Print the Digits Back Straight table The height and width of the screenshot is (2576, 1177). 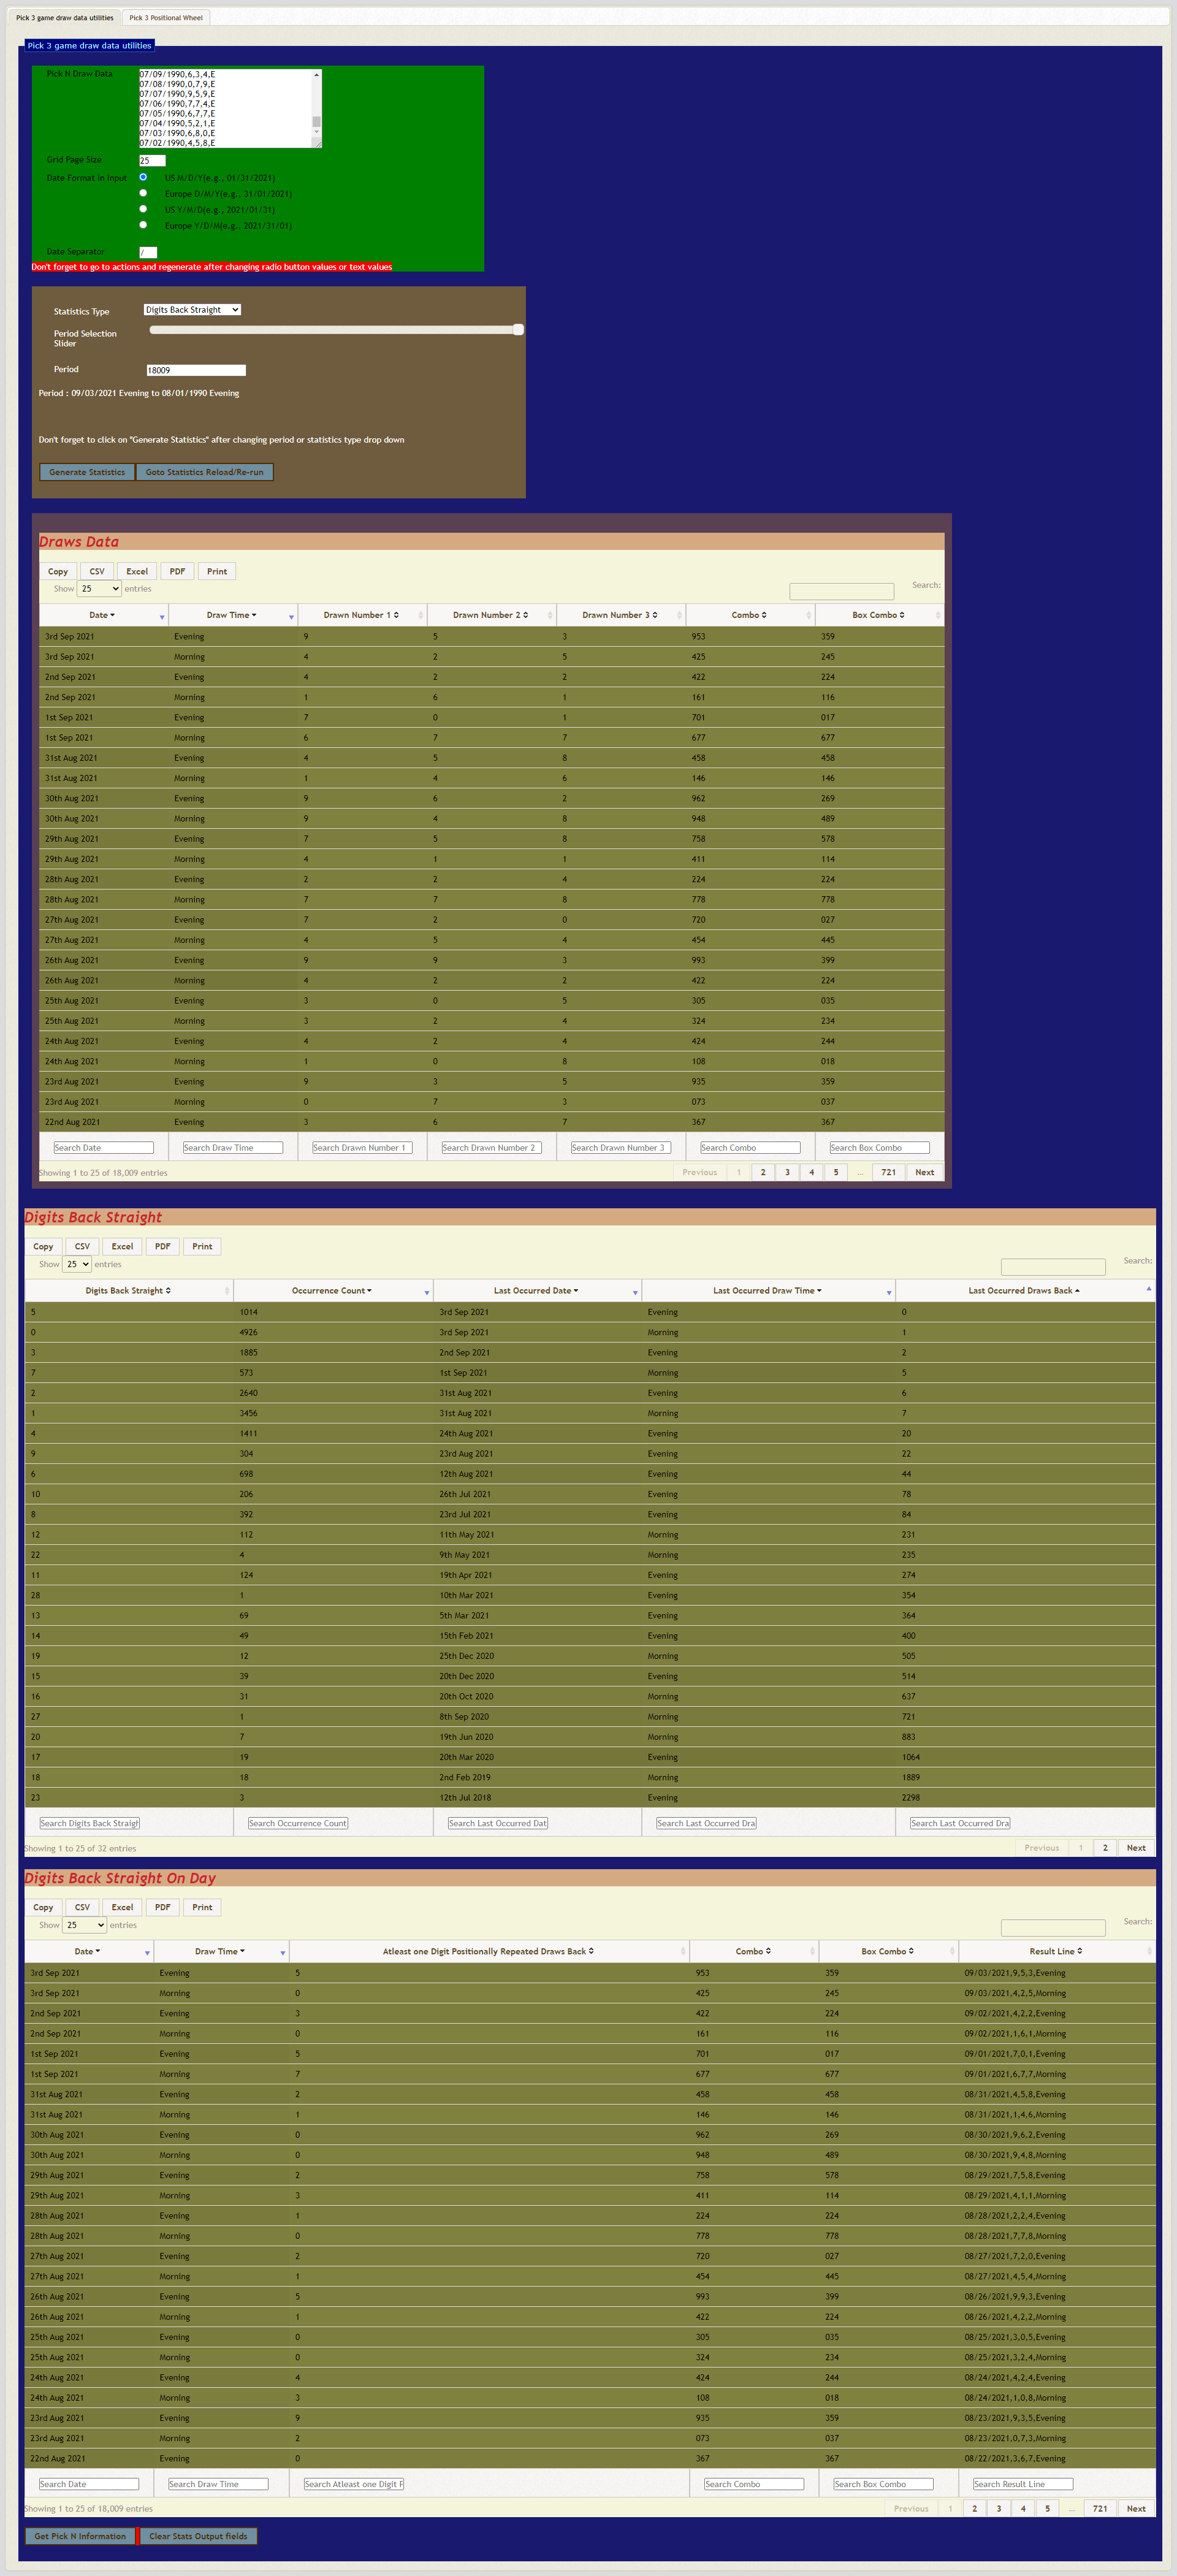click(x=202, y=1246)
